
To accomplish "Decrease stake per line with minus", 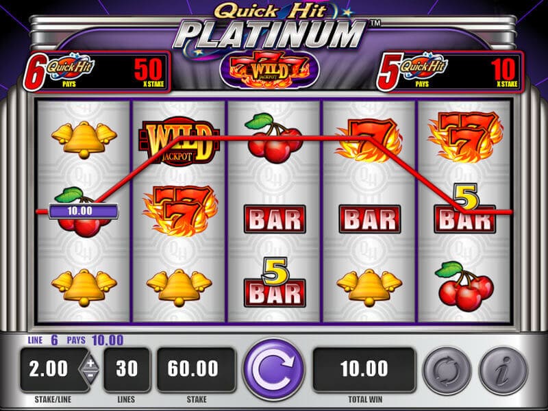I will click(x=90, y=376).
